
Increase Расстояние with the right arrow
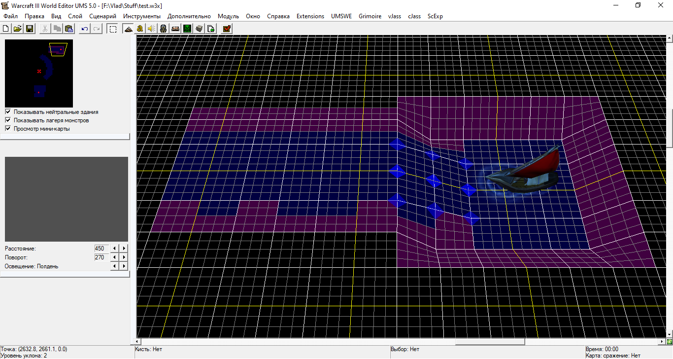[x=124, y=249]
